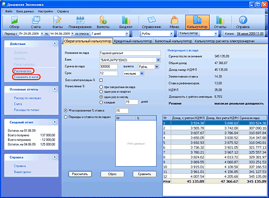Open the Счета accounts toolbar icon
Screen dimensions: 269x198
tap(36, 22)
